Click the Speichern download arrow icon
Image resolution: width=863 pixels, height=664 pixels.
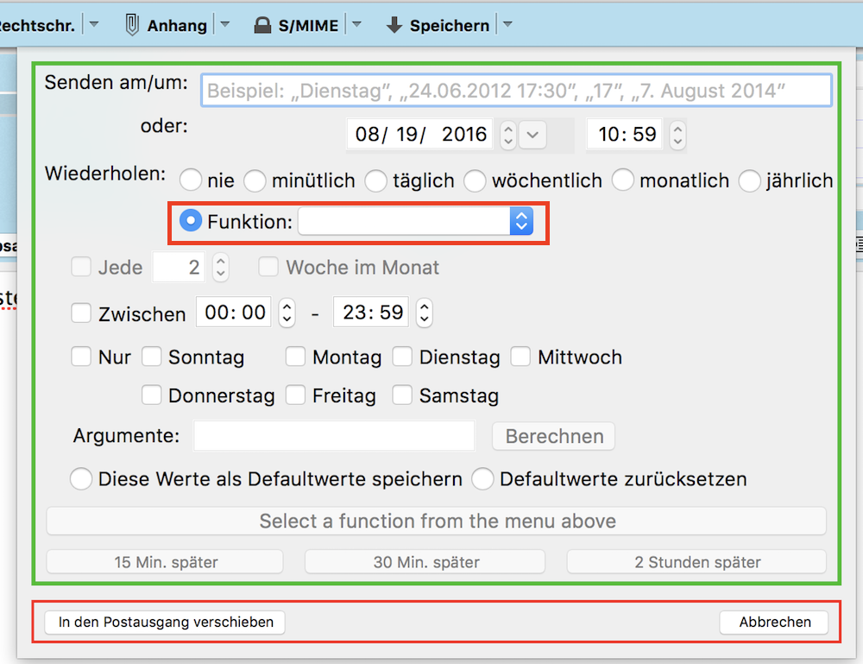[x=394, y=25]
